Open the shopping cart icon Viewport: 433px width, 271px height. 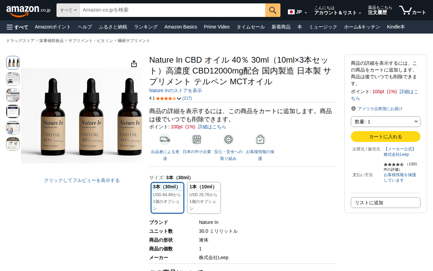(x=412, y=10)
